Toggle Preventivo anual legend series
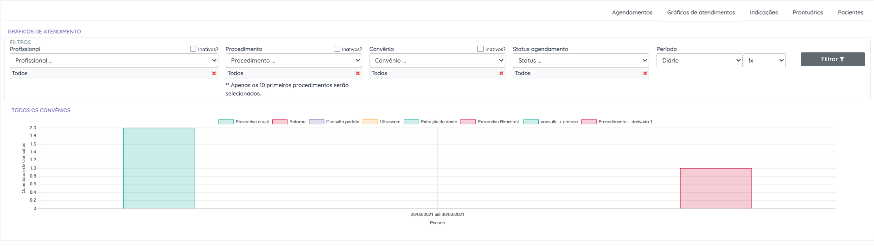The image size is (874, 247). 244,122
